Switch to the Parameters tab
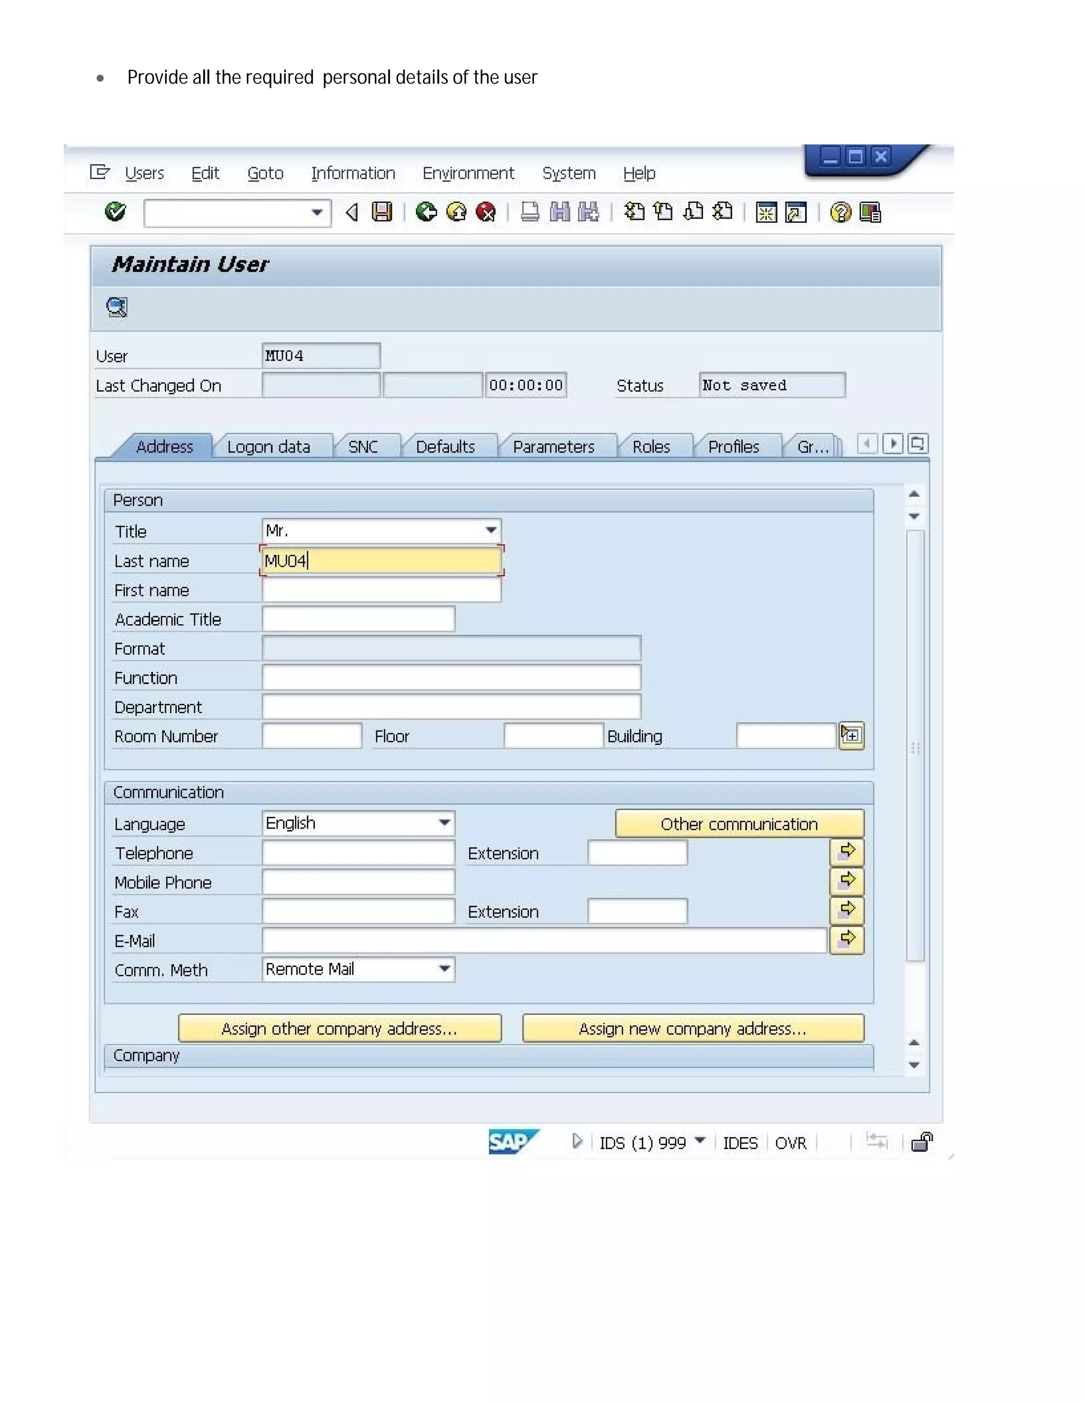The width and height of the screenshot is (1084, 1403). (554, 446)
